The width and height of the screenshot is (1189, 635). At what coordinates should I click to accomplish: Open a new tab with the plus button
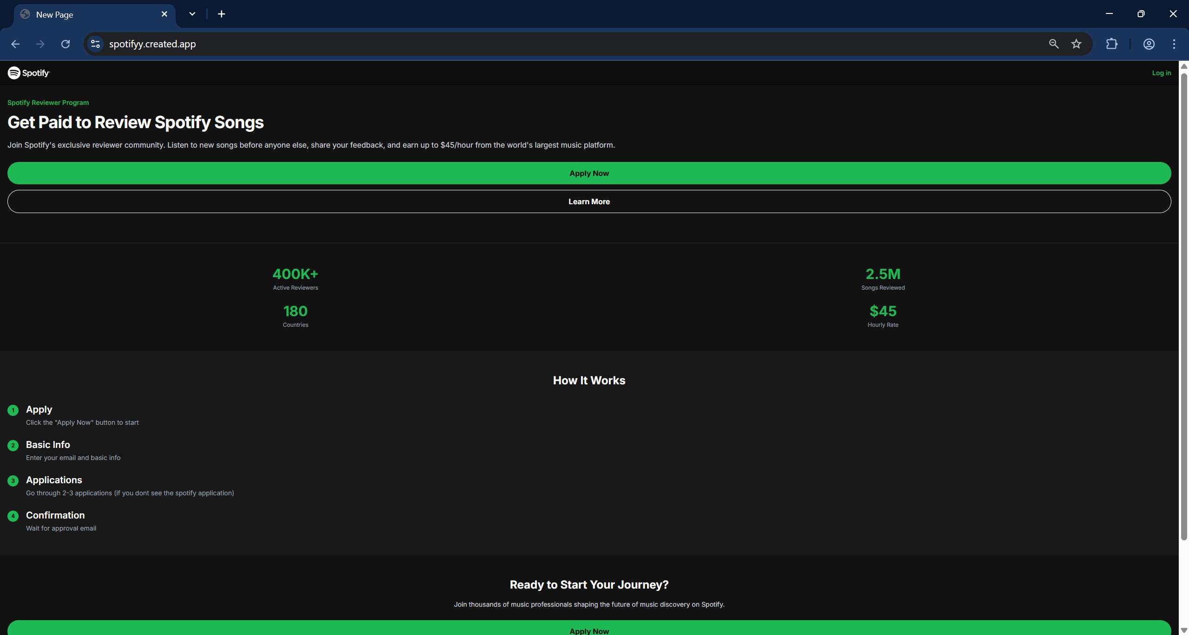pyautogui.click(x=222, y=14)
